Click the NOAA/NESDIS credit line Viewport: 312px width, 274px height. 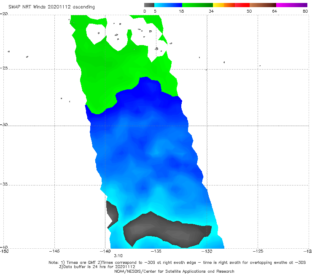174,271
